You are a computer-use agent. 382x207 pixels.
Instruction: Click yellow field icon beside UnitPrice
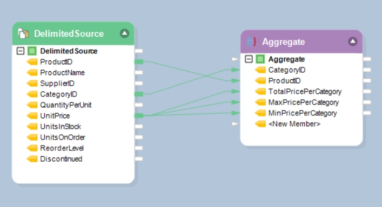(32, 116)
